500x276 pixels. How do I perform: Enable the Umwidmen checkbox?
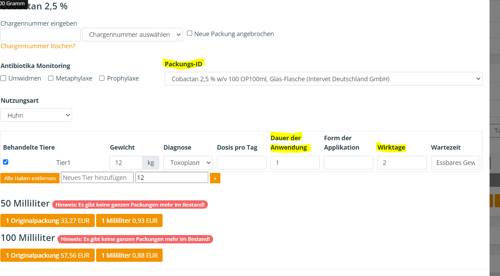[3, 78]
